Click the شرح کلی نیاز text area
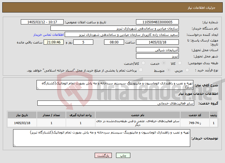 click(115, 85)
